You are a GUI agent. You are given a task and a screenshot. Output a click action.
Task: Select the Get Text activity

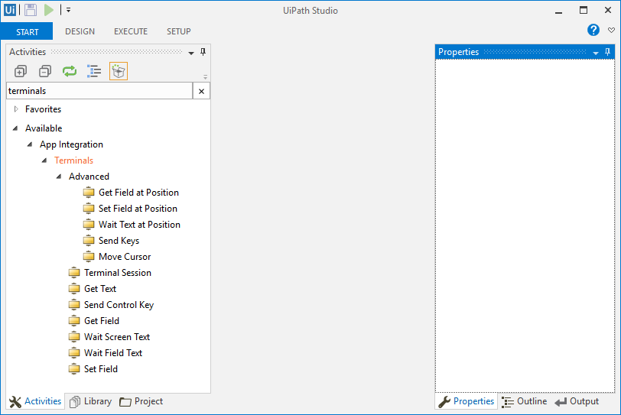(x=100, y=289)
